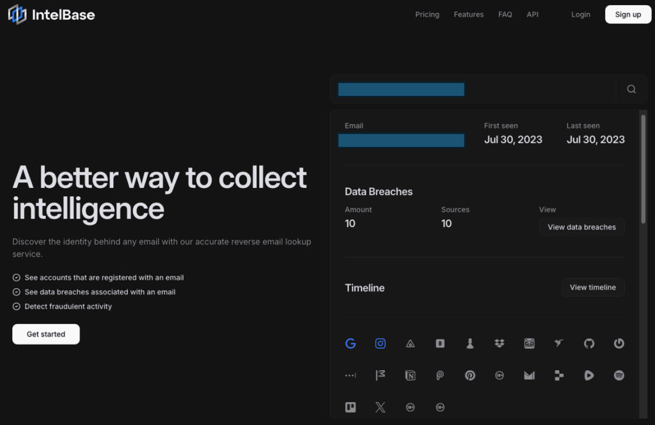Select the GitHub account icon
The width and height of the screenshot is (655, 425).
[x=589, y=343]
